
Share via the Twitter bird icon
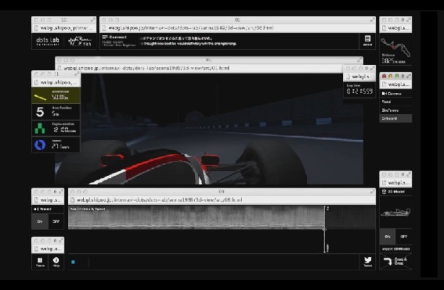(x=367, y=261)
